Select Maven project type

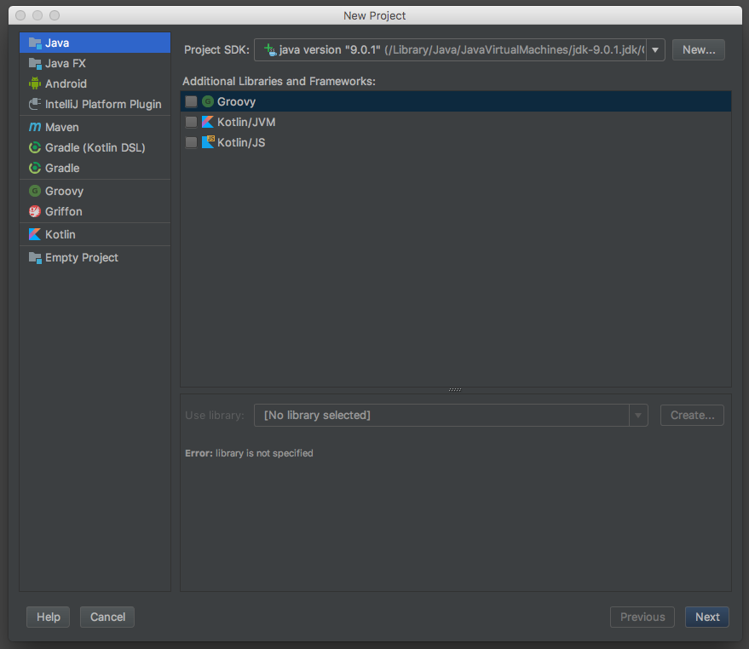pos(95,127)
